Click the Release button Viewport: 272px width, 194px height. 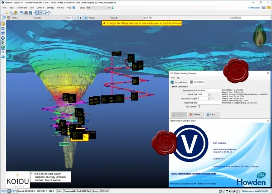click(x=195, y=114)
